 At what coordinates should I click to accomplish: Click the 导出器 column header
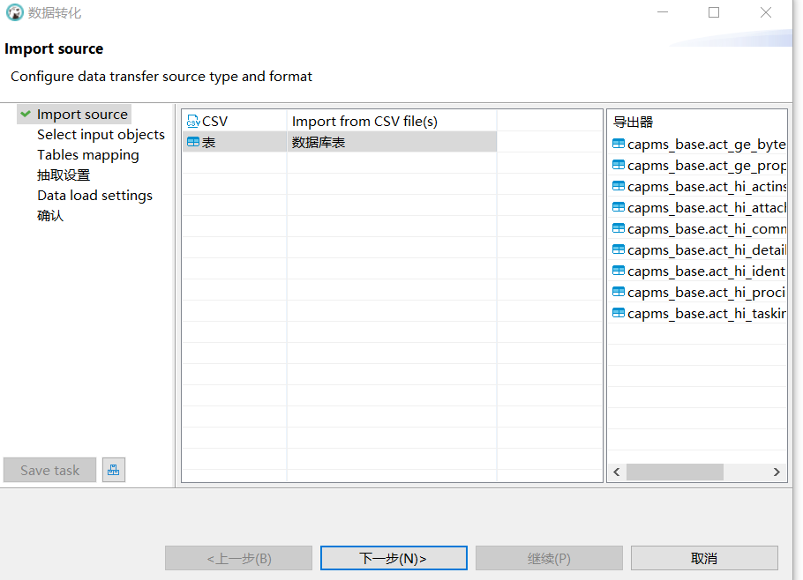tap(634, 122)
